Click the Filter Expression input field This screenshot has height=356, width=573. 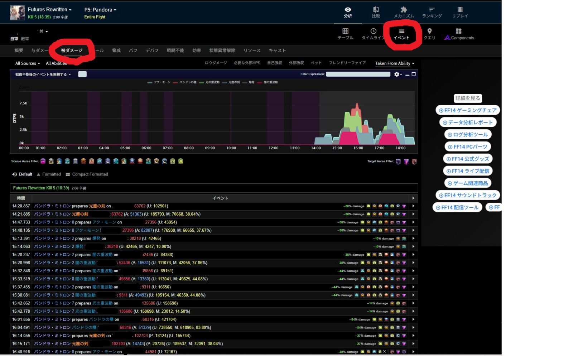358,74
